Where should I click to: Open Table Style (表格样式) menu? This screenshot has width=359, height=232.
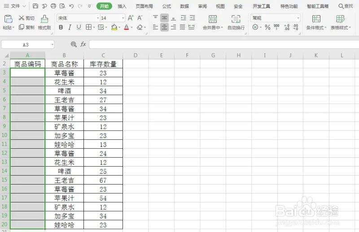point(341,22)
